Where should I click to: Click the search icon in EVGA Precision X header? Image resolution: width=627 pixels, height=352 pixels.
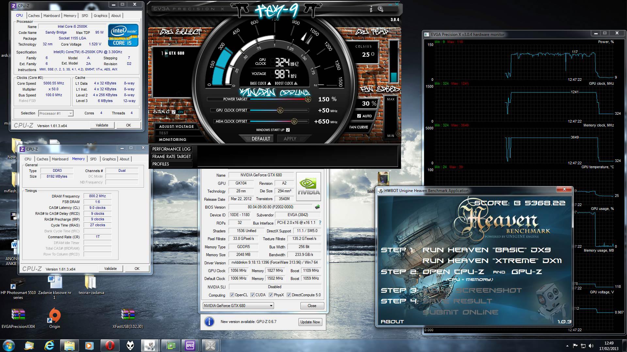coord(380,9)
